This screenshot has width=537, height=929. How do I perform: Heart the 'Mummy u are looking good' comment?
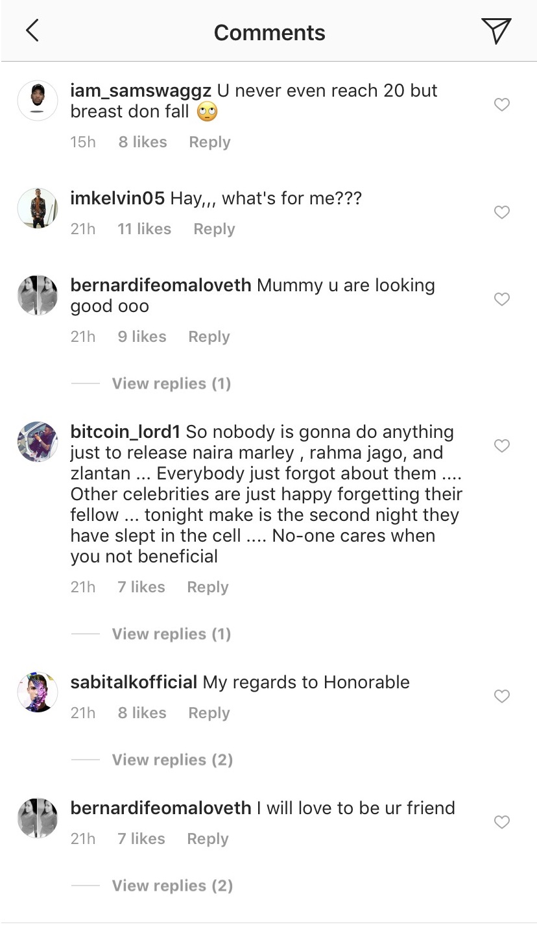(502, 299)
